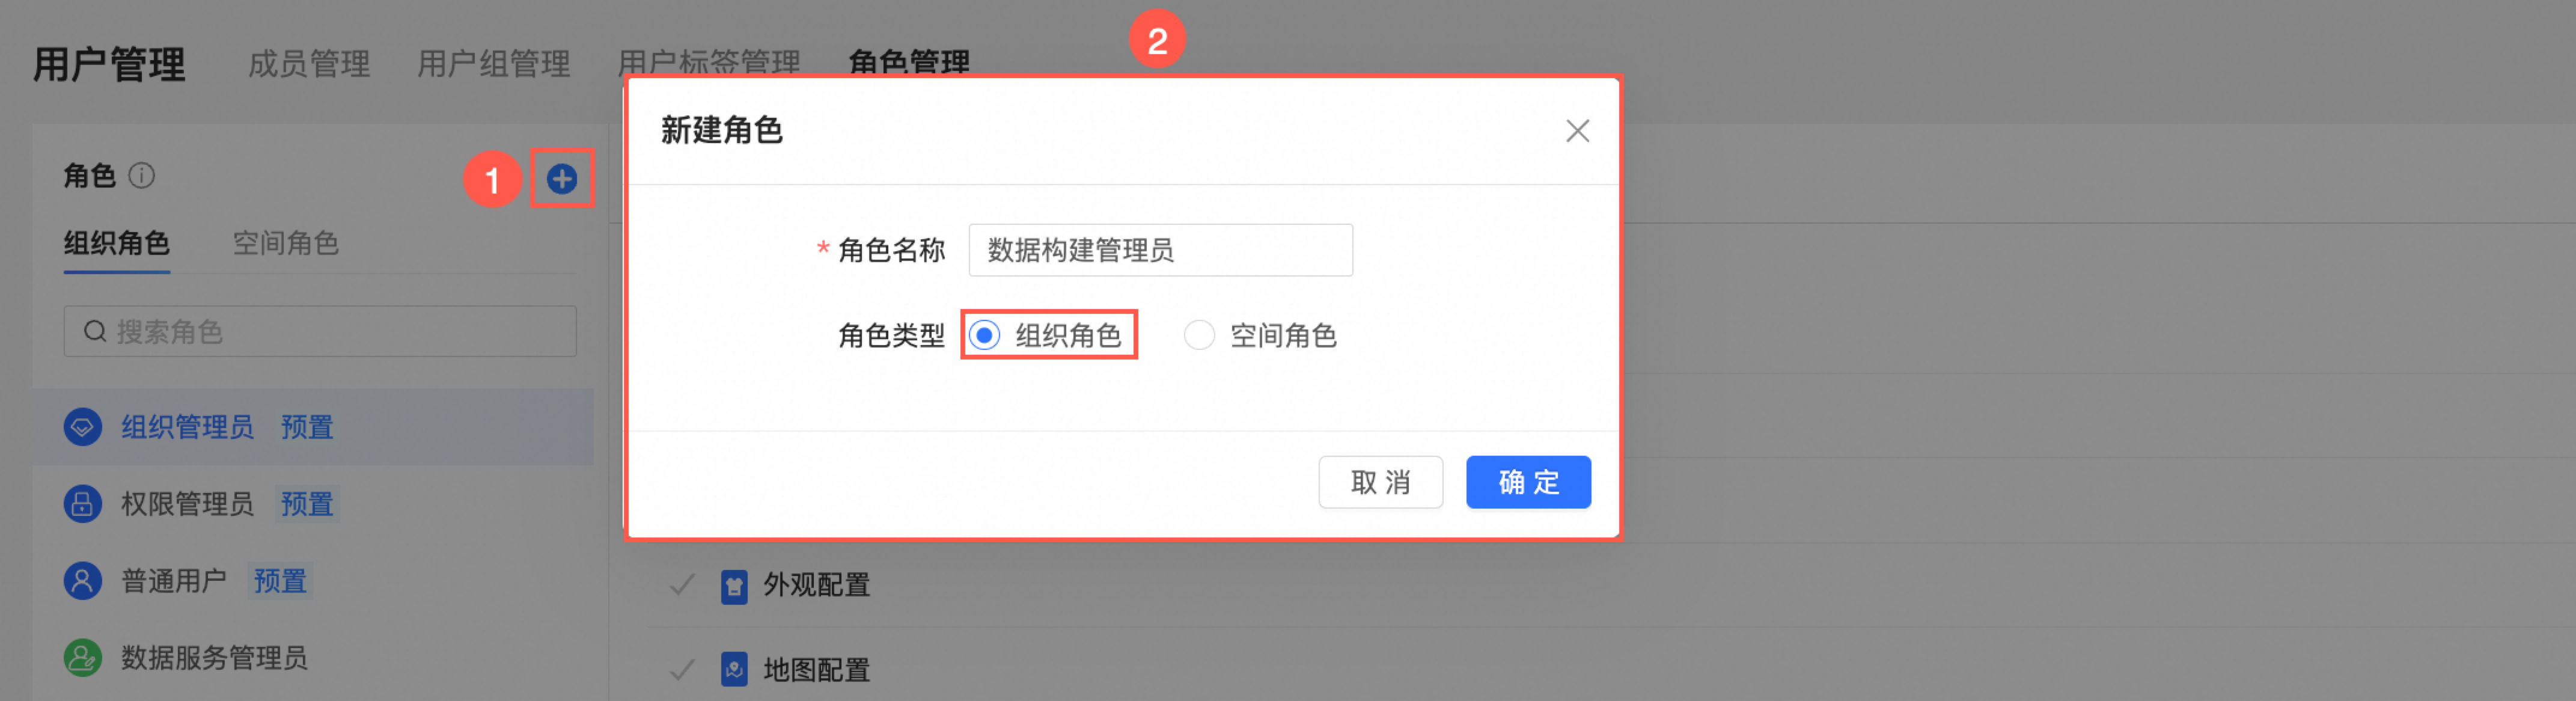Select the 空间角色 radio option
This screenshot has height=701, width=2576.
[x=1199, y=335]
